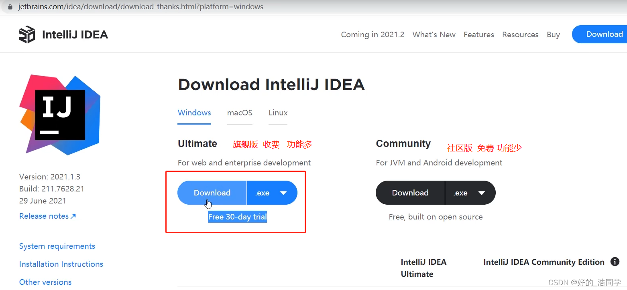This screenshot has width=627, height=290.
Task: Click the 29 June 2021 date text
Action: 43,201
